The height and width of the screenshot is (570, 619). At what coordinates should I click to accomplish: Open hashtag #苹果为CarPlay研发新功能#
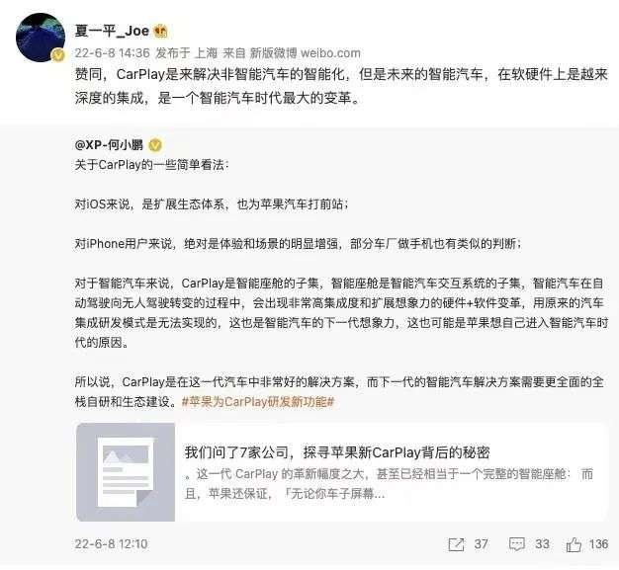point(258,402)
